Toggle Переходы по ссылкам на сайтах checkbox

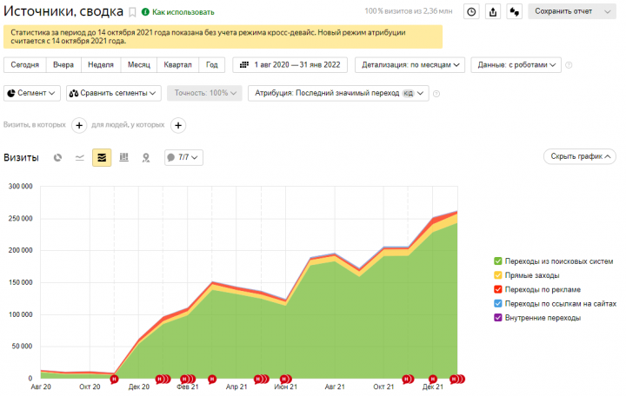498,303
